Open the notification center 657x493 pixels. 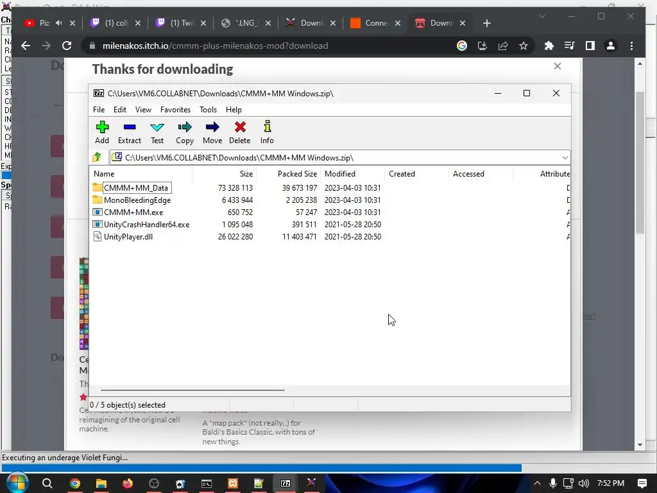point(642,483)
